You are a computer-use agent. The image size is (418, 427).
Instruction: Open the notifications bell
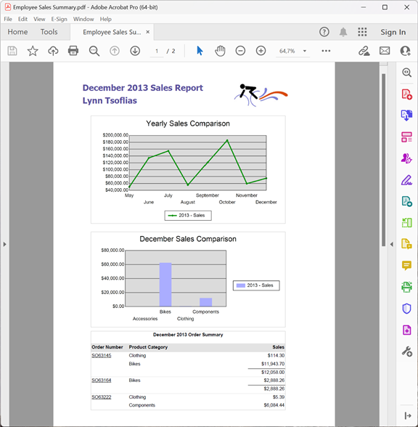coord(343,32)
